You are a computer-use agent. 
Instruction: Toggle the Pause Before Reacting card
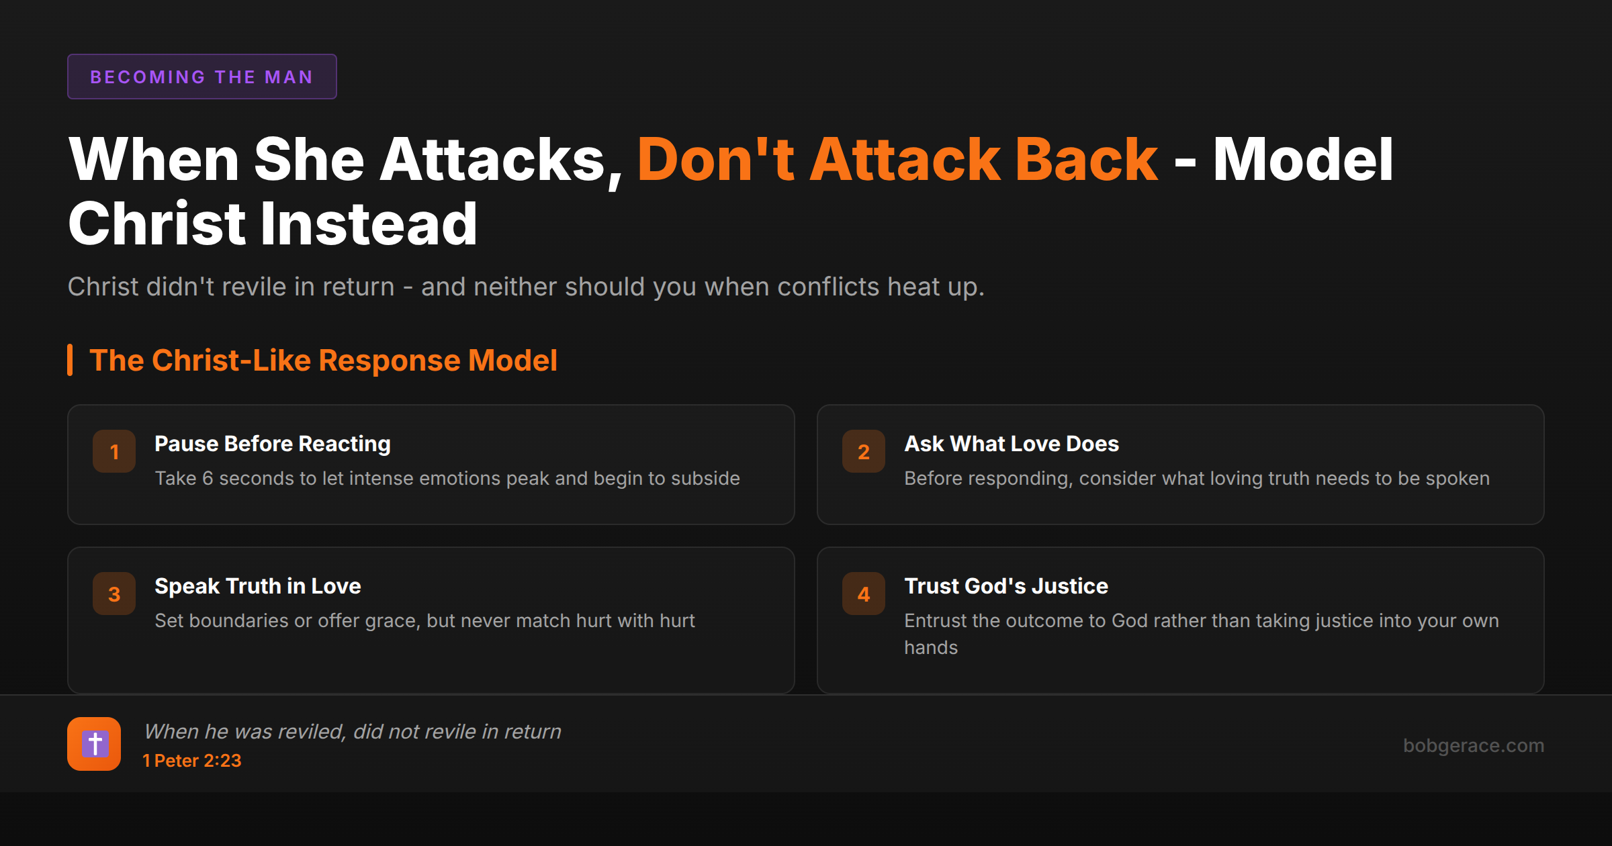pos(430,463)
